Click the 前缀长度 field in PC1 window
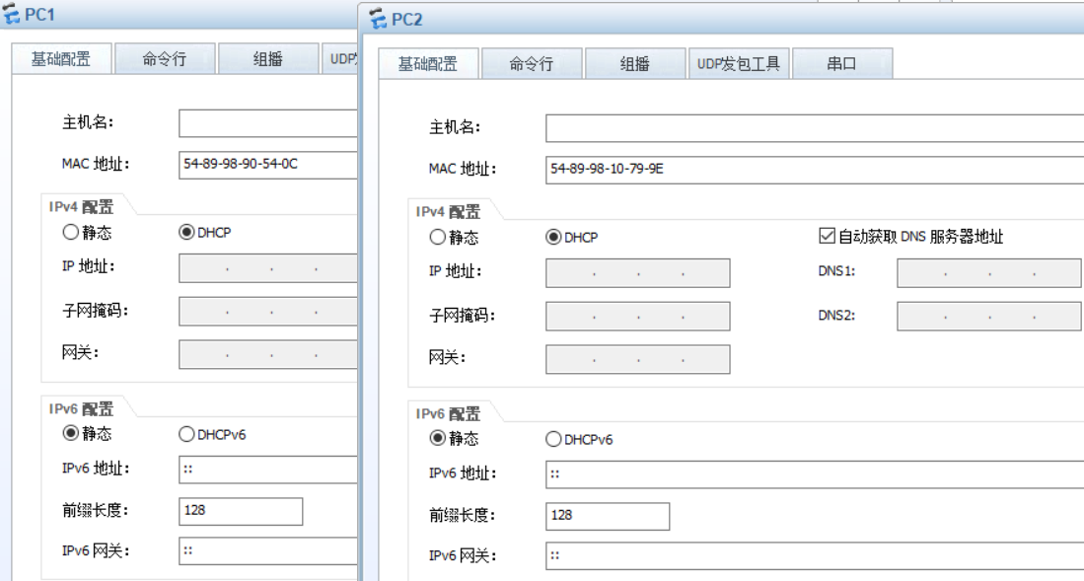 (x=241, y=511)
